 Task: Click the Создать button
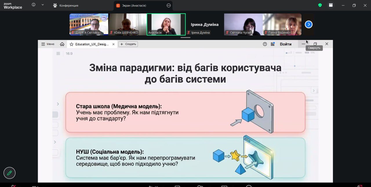(x=128, y=44)
